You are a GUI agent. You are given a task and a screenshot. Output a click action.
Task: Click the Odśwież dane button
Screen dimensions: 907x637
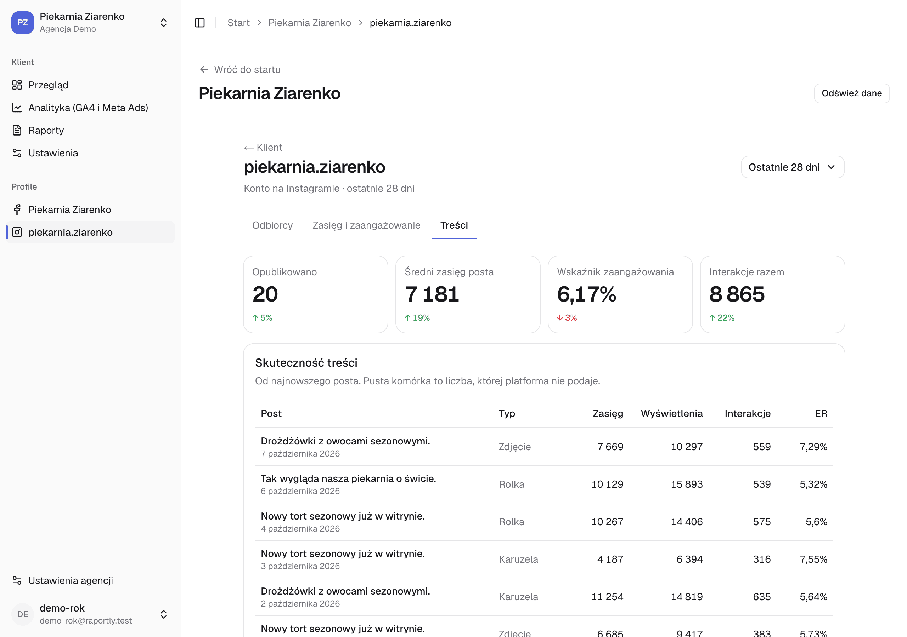coord(852,93)
